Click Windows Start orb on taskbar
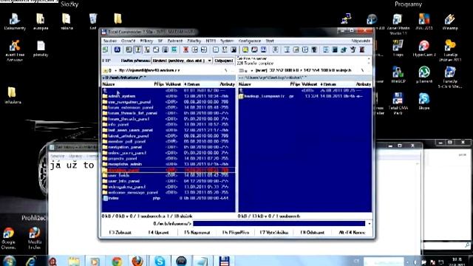Viewport: 473px width, 266px height. tap(9, 261)
